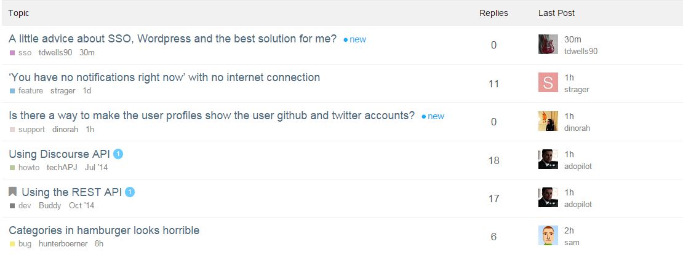Select the sso category tag

point(25,53)
